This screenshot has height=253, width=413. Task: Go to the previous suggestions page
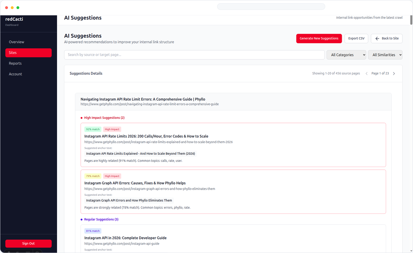click(x=366, y=74)
